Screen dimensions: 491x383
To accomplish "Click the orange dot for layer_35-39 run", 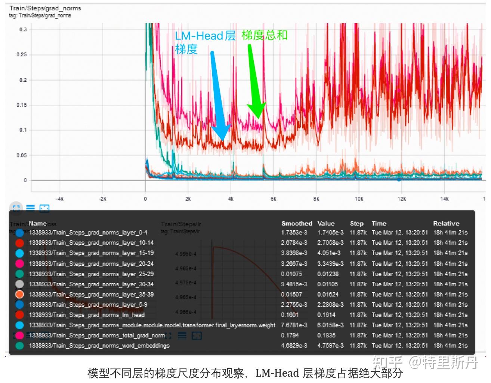I will click(x=19, y=294).
